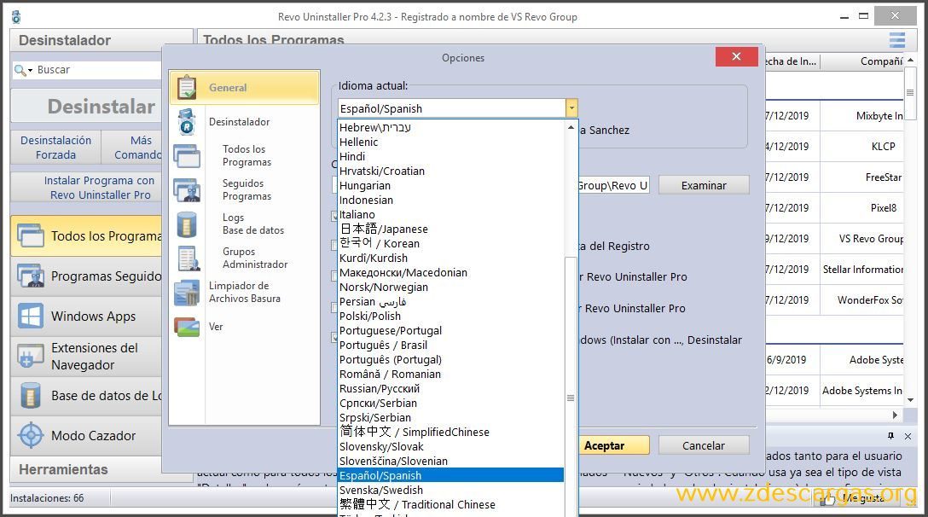Close the description panel

[x=908, y=436]
